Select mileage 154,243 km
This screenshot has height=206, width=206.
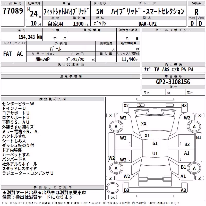pos(30,37)
